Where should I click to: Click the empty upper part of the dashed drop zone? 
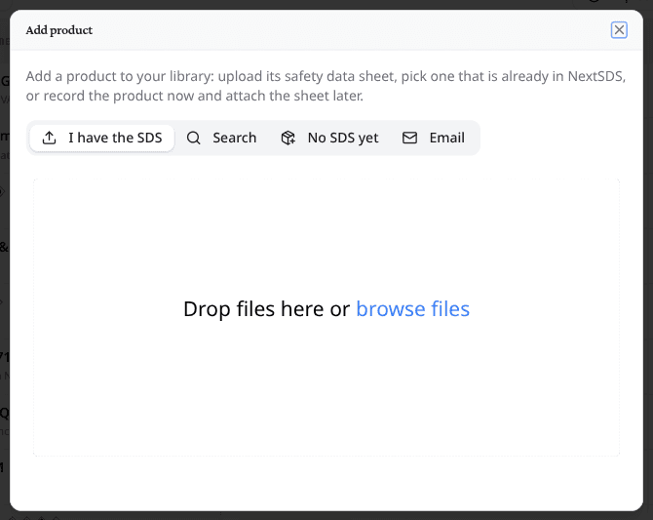coord(326,233)
